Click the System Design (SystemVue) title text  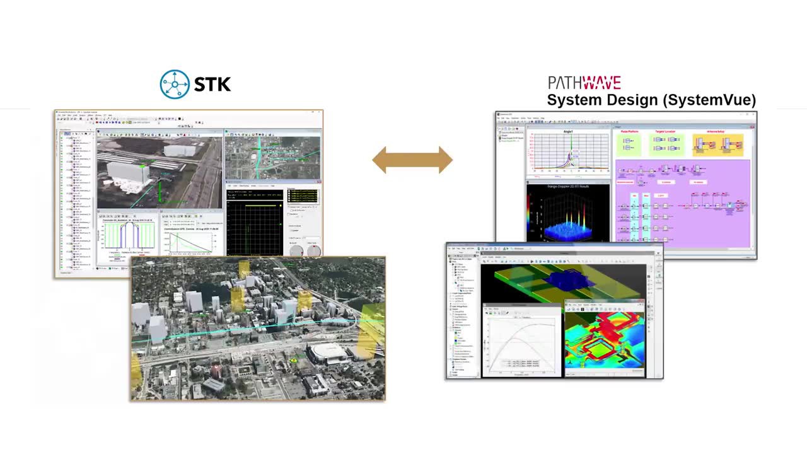[651, 100]
